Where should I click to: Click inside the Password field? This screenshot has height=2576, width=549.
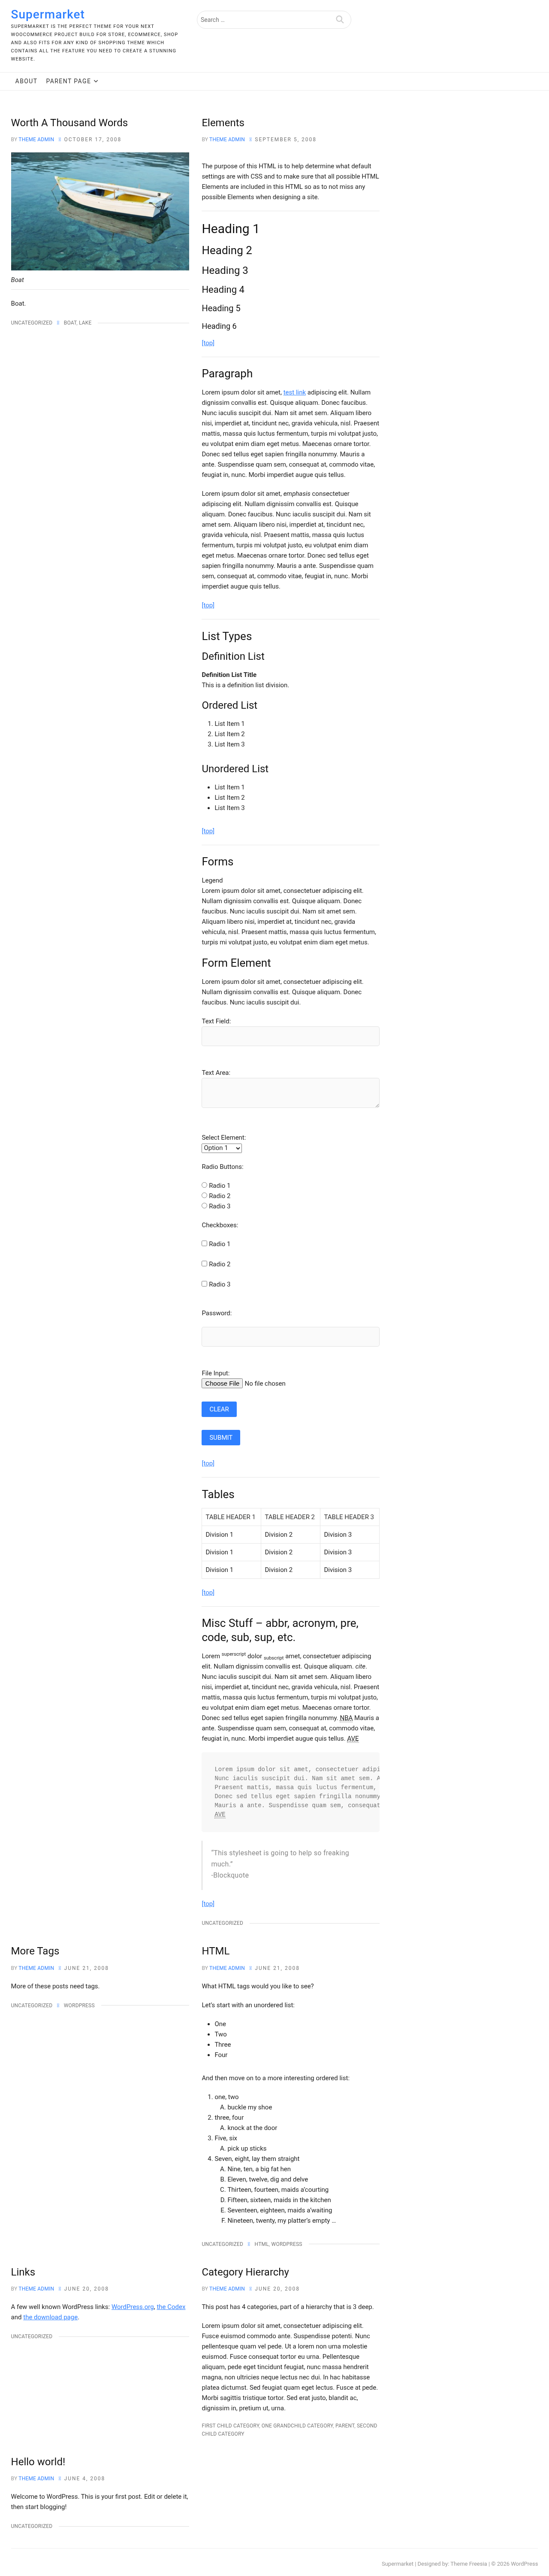(290, 1336)
